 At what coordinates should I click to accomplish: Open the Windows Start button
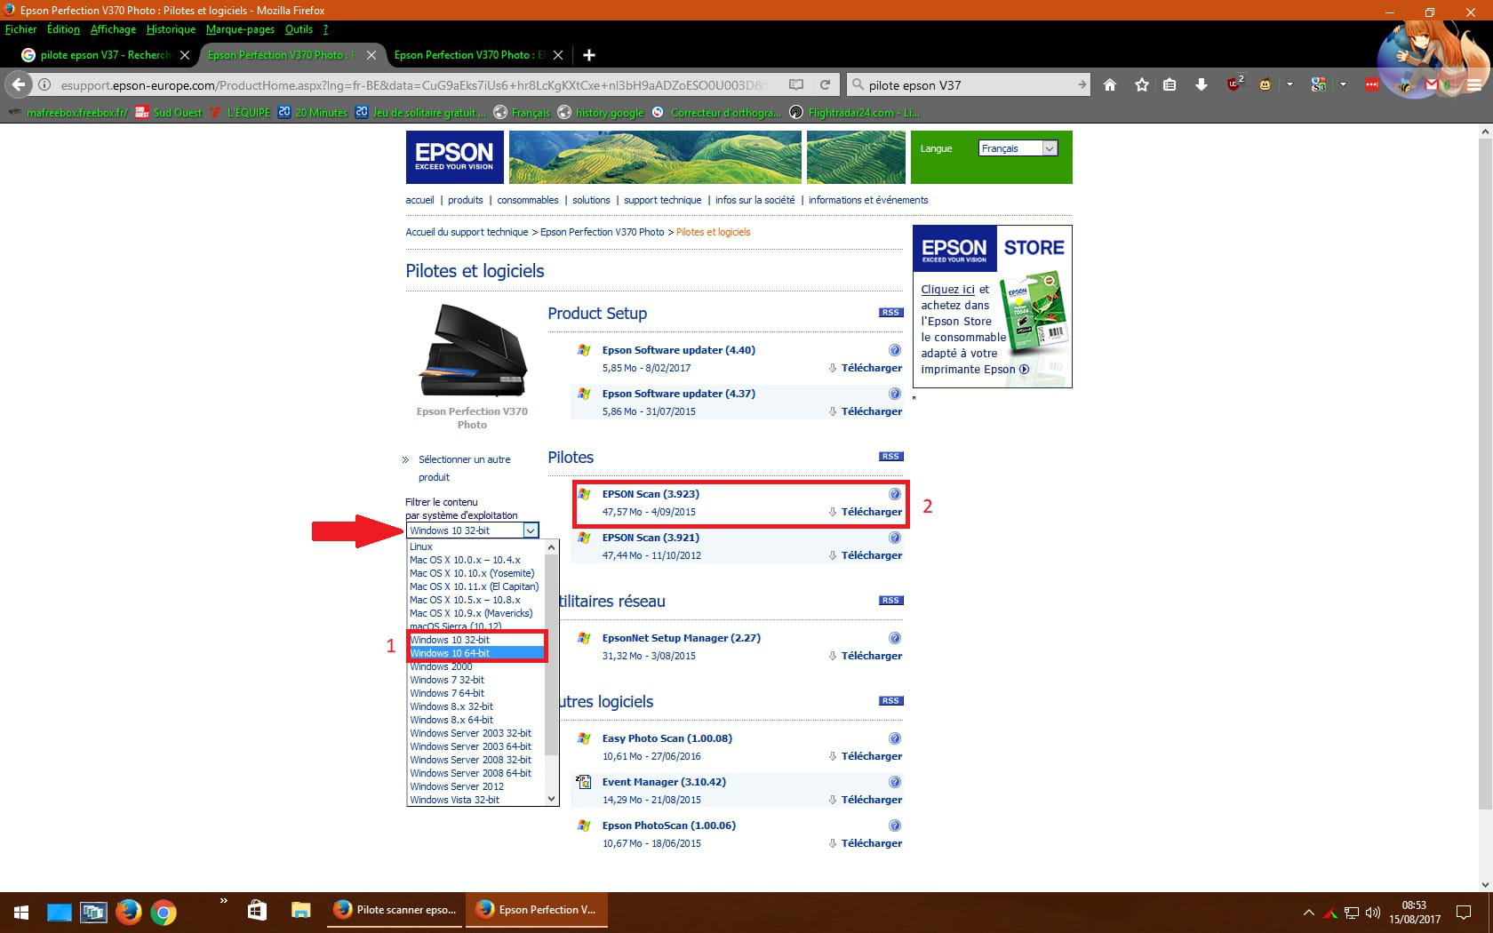[x=21, y=912]
